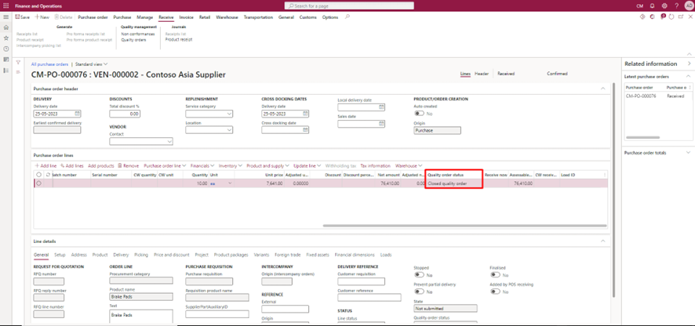Open the app launcher waffle icon
The width and height of the screenshot is (695, 326).
click(5, 6)
